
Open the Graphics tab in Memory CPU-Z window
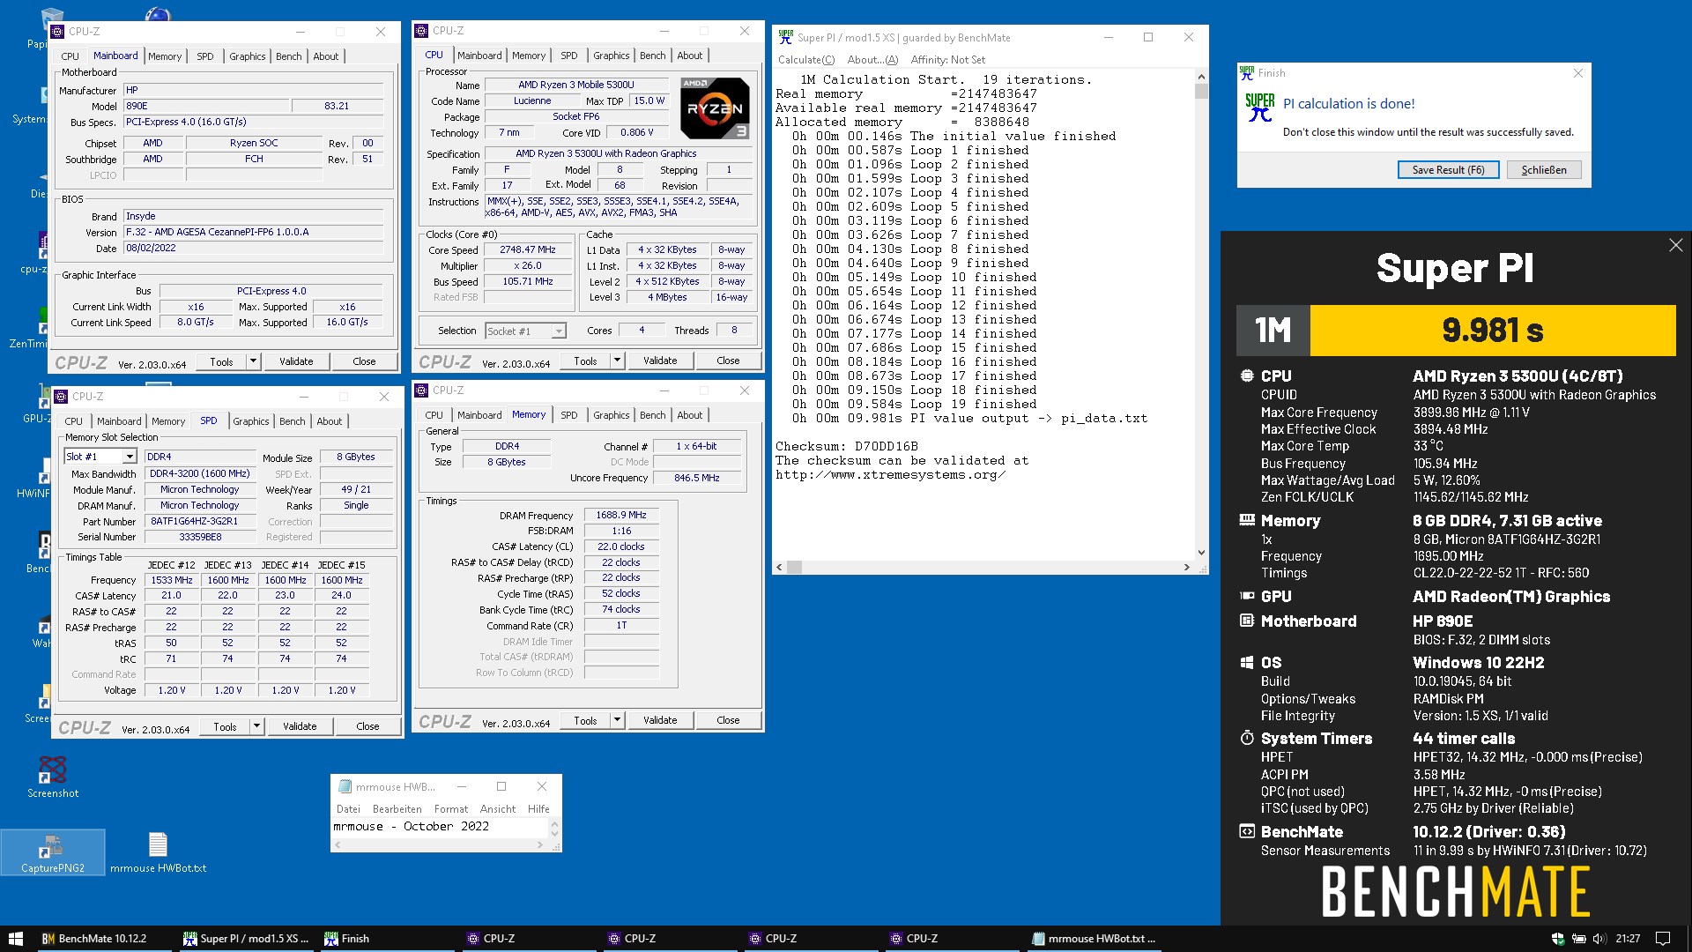(611, 415)
